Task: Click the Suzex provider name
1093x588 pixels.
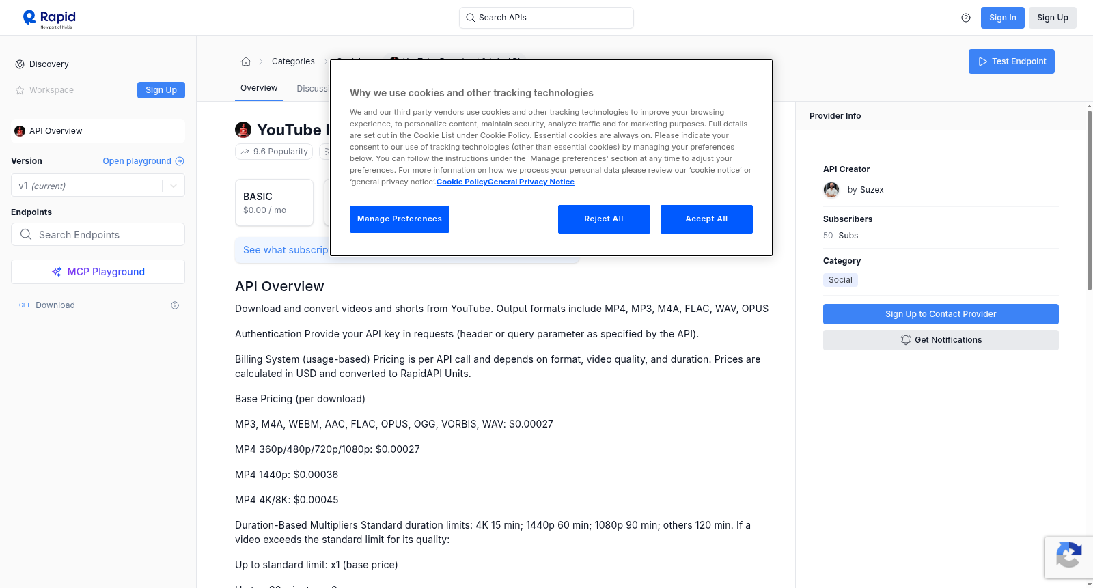Action: (x=872, y=190)
